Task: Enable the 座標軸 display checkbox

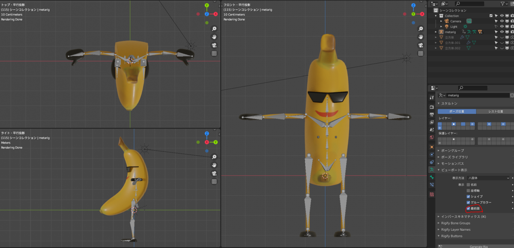Action: coord(468,190)
